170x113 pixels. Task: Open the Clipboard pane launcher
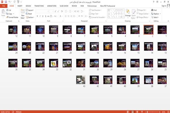(x=19, y=21)
